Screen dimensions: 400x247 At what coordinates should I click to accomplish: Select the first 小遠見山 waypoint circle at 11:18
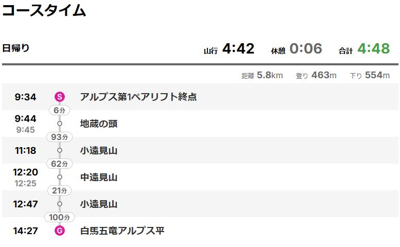(x=59, y=150)
